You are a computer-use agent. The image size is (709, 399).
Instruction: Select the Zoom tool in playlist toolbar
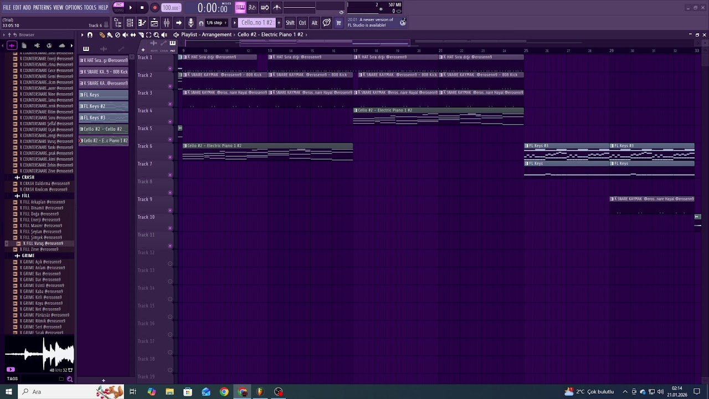(156, 35)
